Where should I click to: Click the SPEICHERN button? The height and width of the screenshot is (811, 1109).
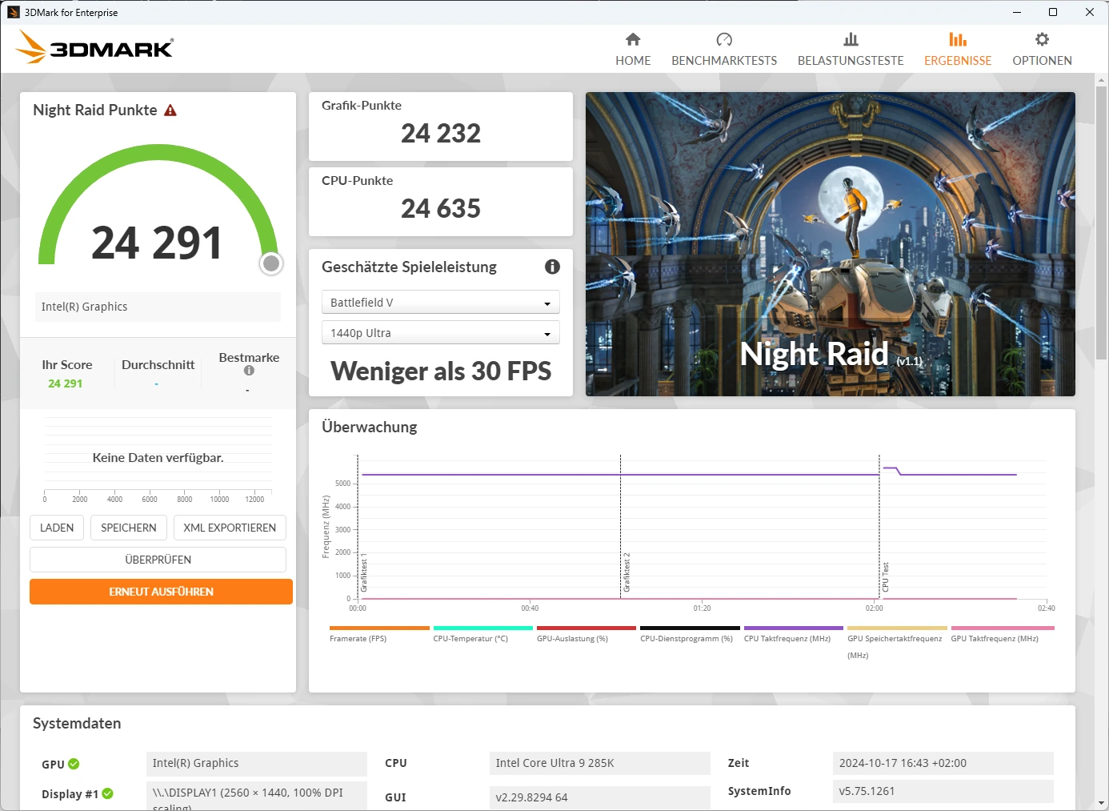tap(129, 528)
